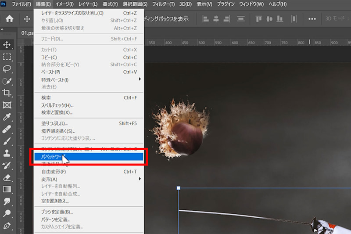351x234 pixels.
Task: Select the Move tool in the toolbox
Action: tap(7, 44)
